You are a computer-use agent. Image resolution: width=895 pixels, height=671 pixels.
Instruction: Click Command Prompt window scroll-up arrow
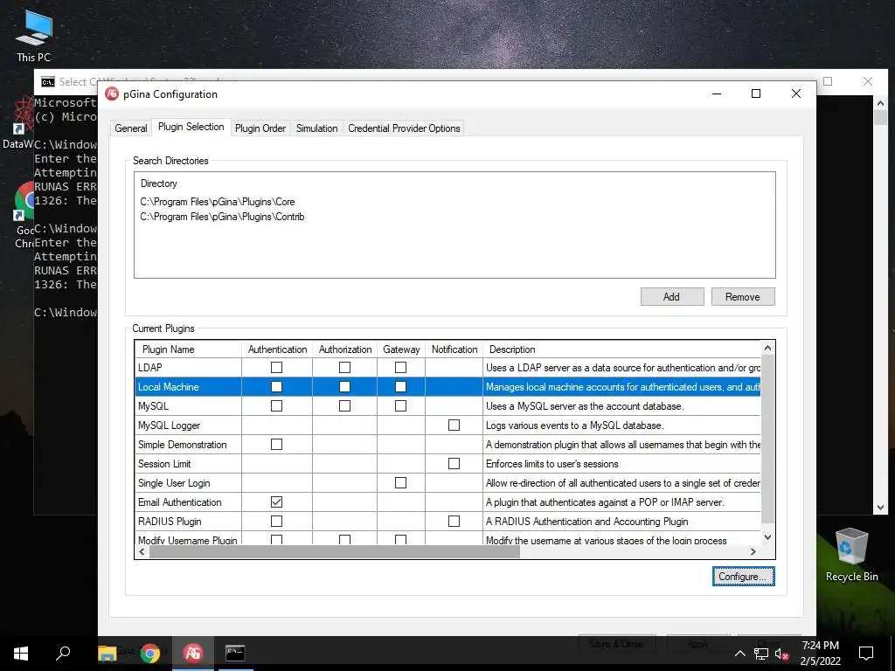(880, 103)
